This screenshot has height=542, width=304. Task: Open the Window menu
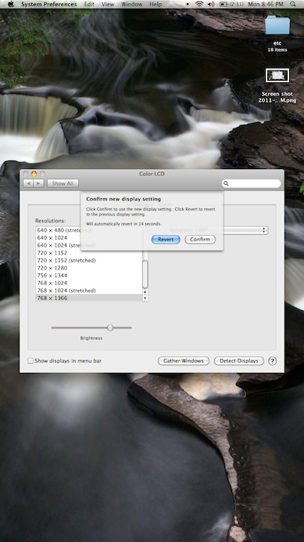pos(132,4)
